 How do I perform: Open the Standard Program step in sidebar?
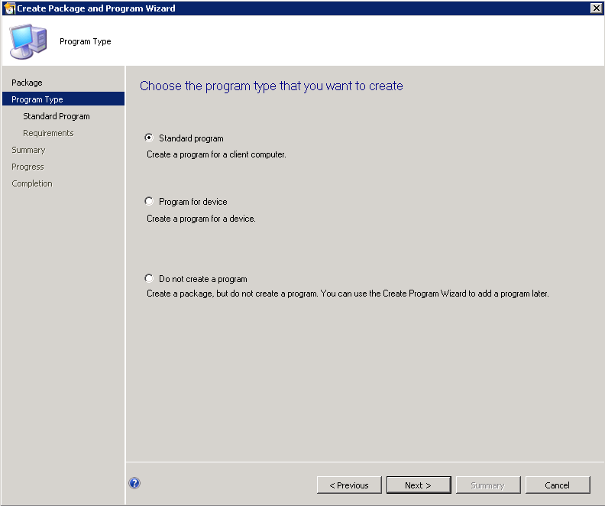click(x=57, y=116)
